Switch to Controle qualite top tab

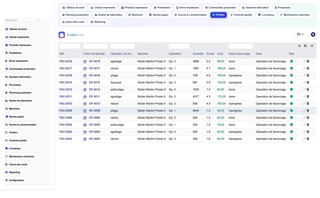click(x=241, y=15)
